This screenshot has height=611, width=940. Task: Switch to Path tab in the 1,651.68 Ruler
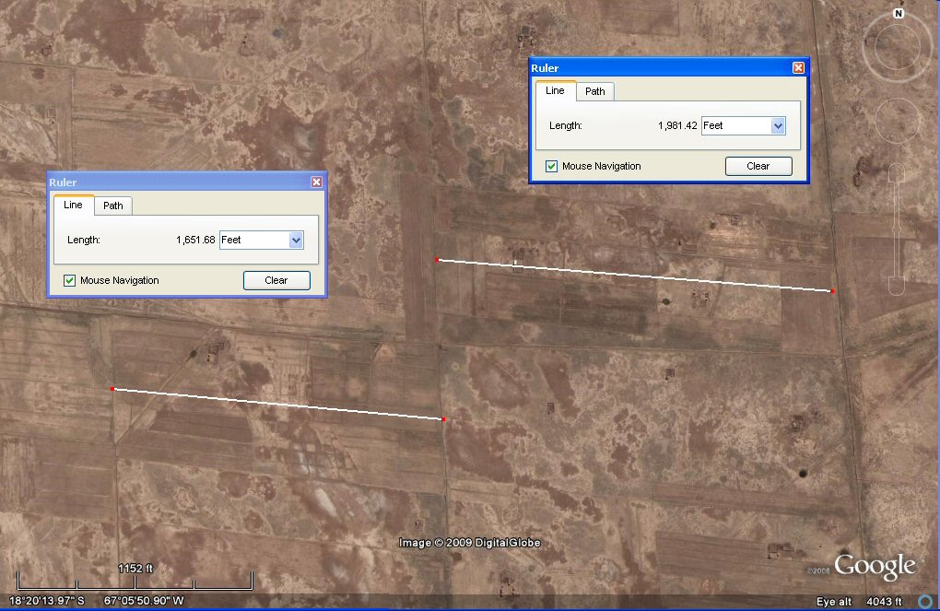113,206
